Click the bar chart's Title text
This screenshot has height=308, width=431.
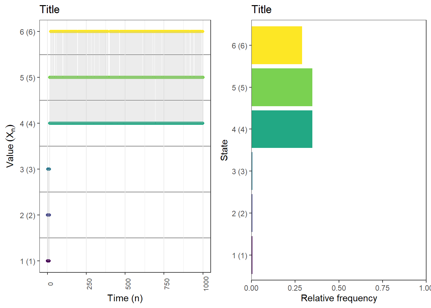261,10
